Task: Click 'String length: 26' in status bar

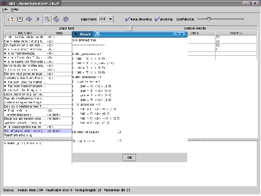Action: (88, 190)
